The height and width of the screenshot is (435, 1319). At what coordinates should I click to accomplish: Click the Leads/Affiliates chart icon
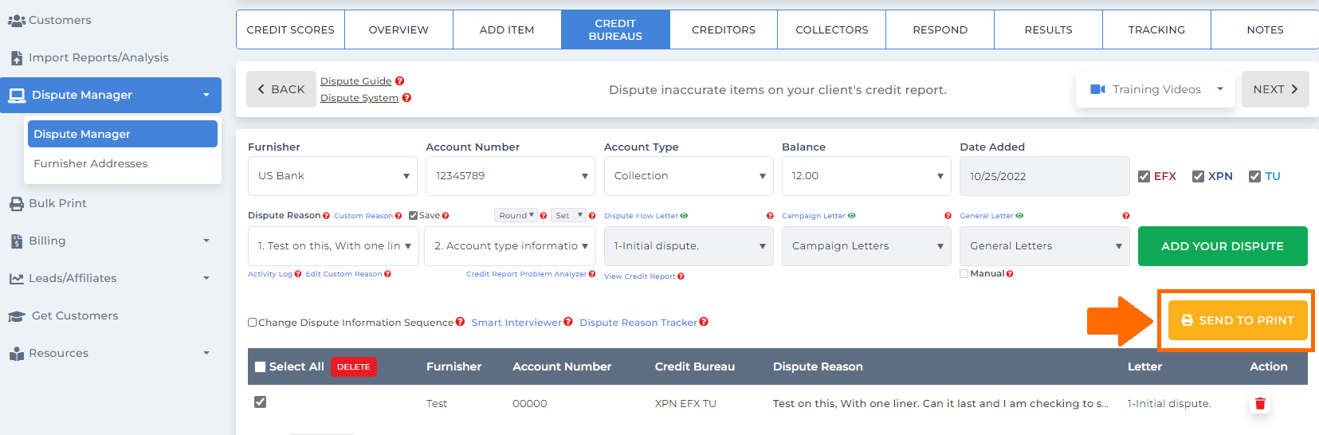coord(17,279)
